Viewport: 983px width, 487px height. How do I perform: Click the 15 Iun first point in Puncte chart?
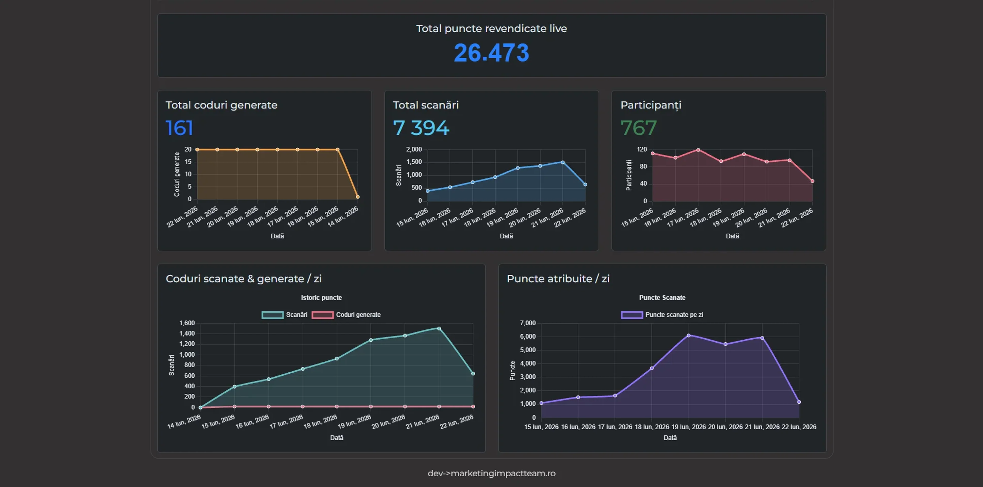[541, 403]
